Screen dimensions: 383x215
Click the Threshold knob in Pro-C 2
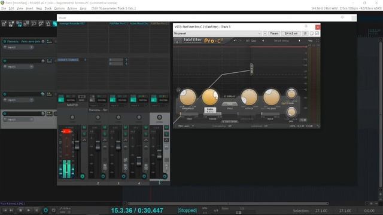(187, 97)
